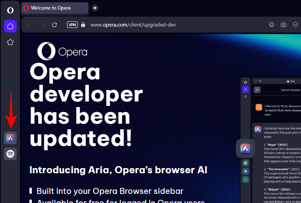This screenshot has width=301, height=203.
Task: Launch Aria AI from the sidebar
Action: 10,138
